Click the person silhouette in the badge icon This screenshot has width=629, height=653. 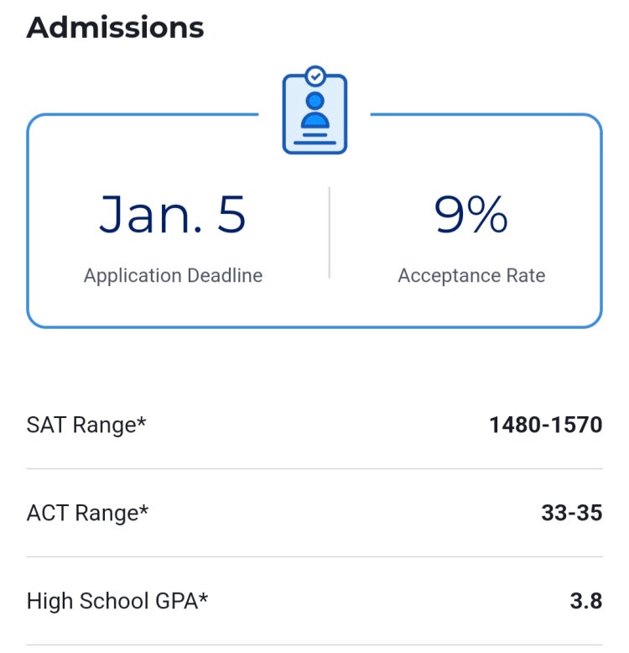click(314, 110)
